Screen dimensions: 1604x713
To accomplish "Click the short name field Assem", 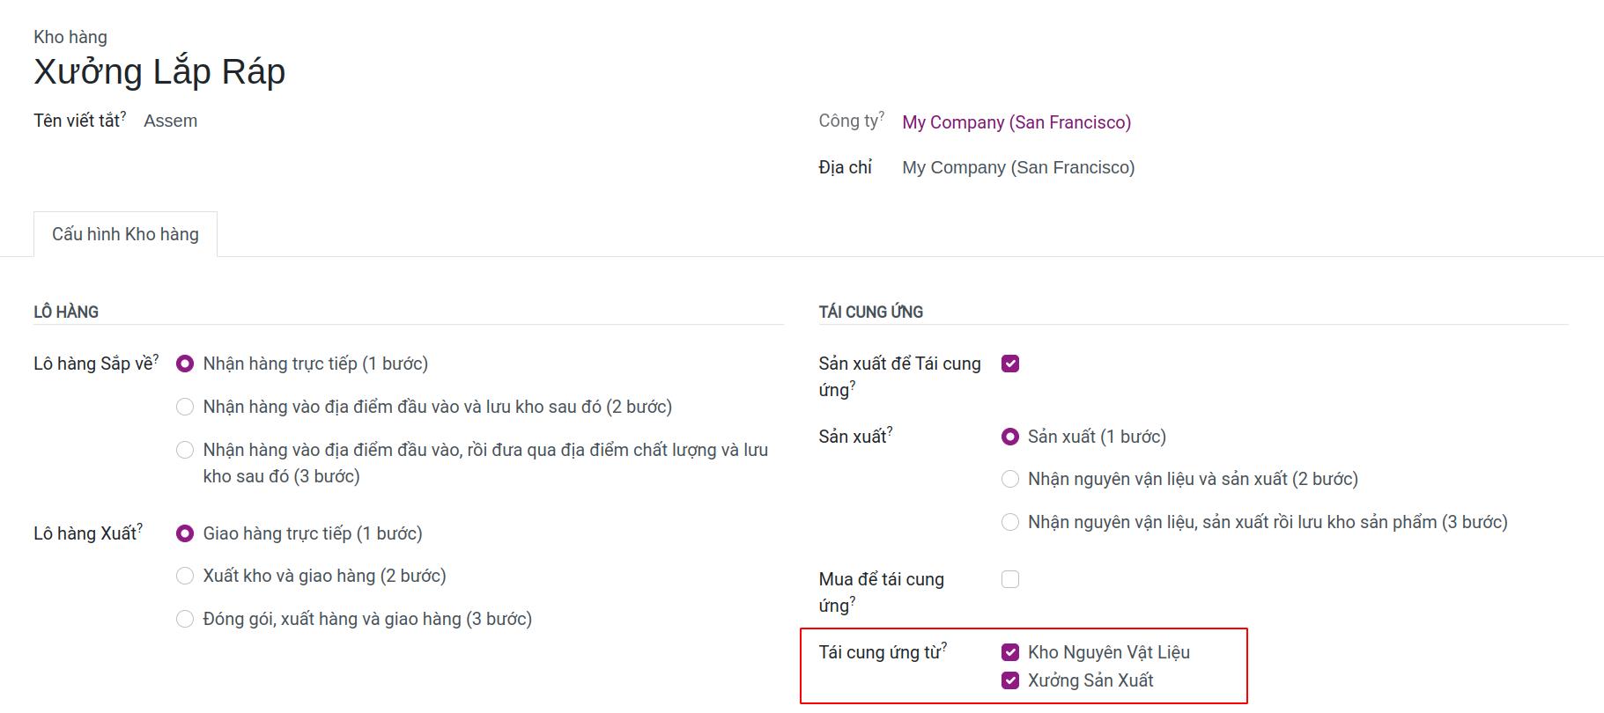I will pyautogui.click(x=171, y=121).
